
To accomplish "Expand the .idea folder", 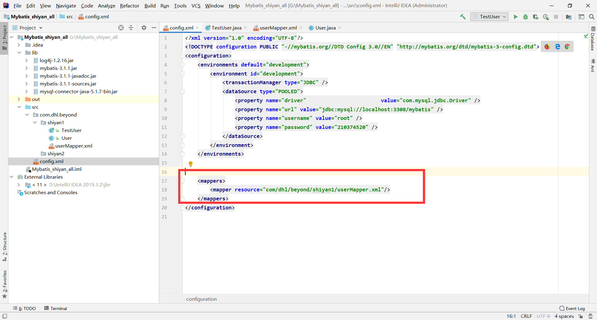I will point(19,45).
